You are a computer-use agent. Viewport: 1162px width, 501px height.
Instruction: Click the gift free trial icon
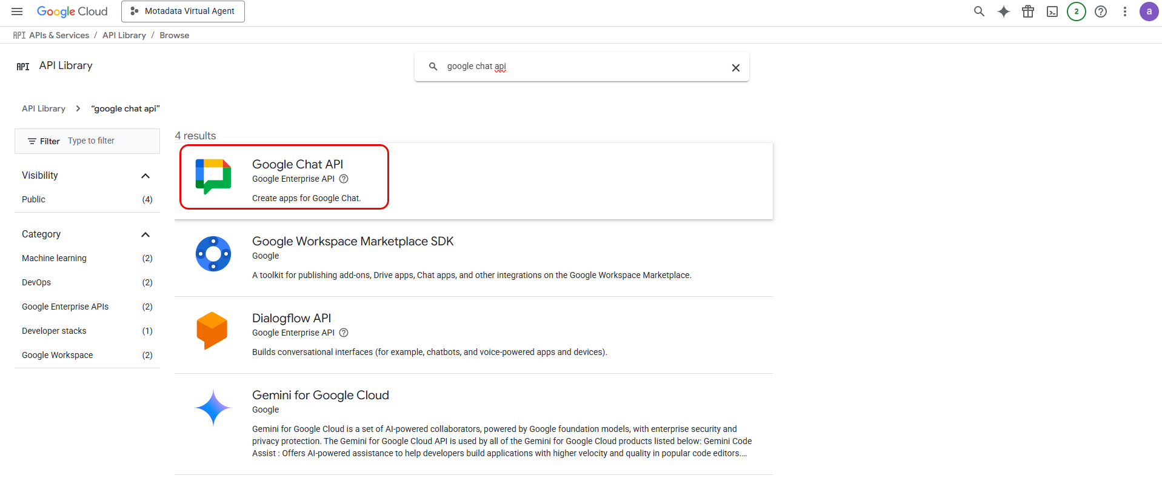1028,12
